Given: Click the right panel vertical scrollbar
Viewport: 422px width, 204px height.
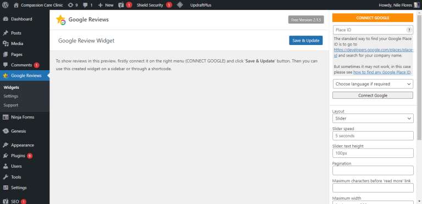Looking at the screenshot, I should tap(419, 78).
